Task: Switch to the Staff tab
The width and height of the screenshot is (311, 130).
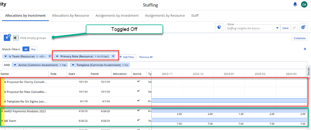Action: (195, 15)
